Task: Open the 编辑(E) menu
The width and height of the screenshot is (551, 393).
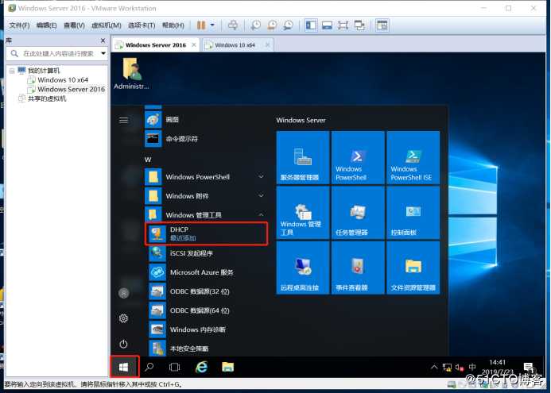Action: tap(46, 25)
